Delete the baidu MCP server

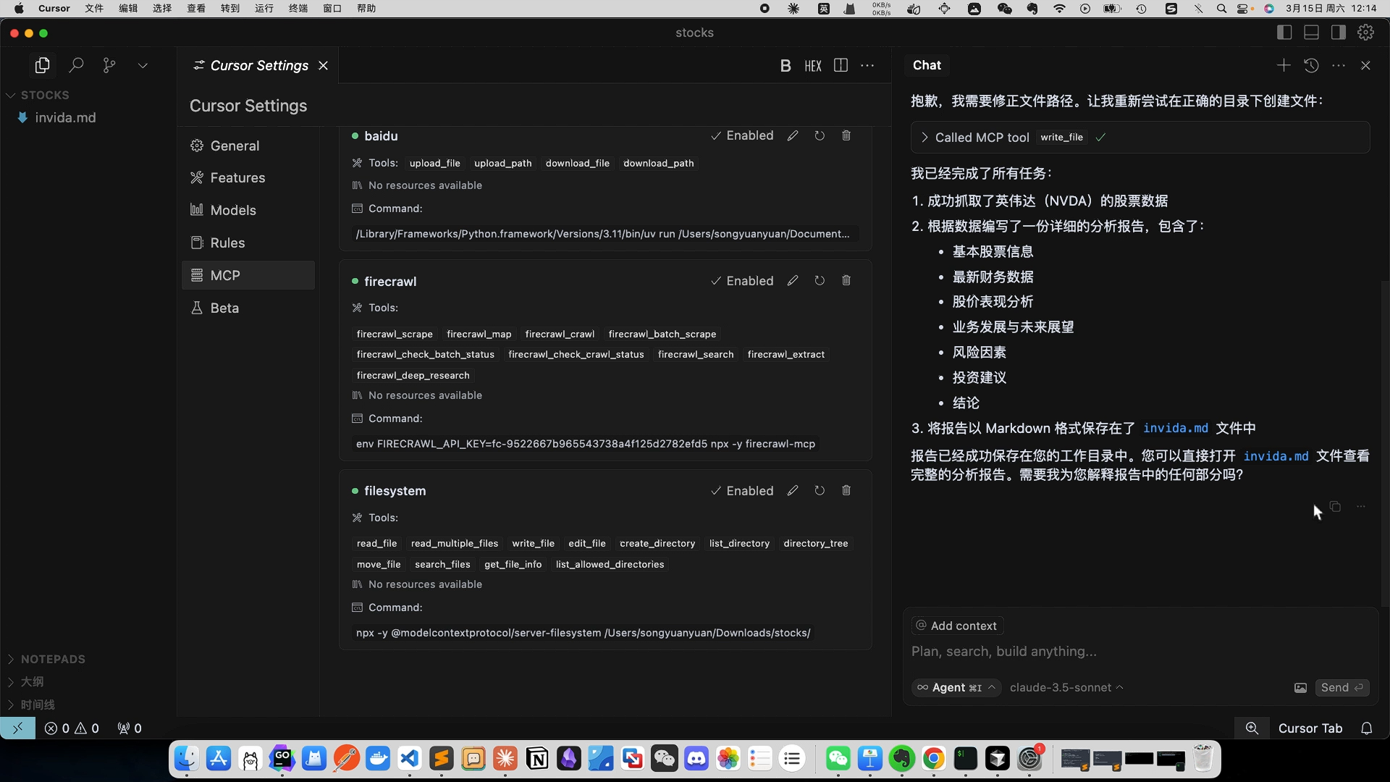(846, 136)
